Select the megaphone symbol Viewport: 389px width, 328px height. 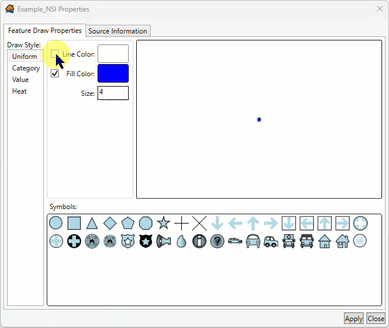tap(164, 241)
